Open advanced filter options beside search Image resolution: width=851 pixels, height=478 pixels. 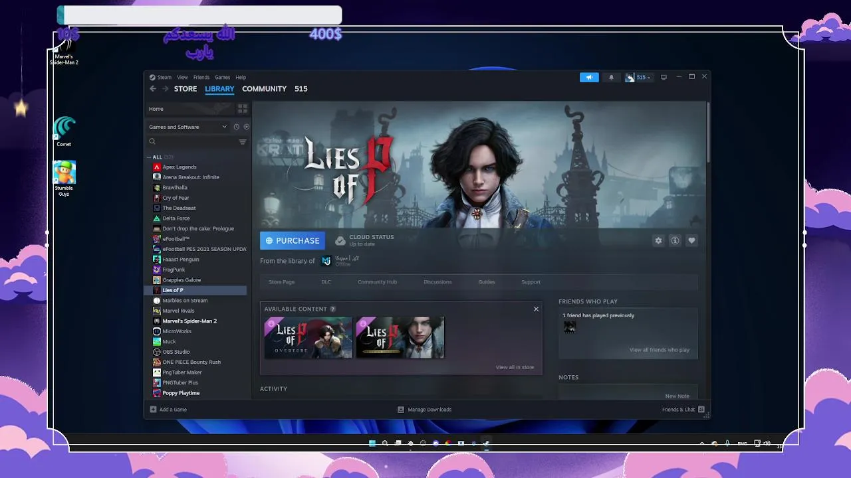click(243, 141)
